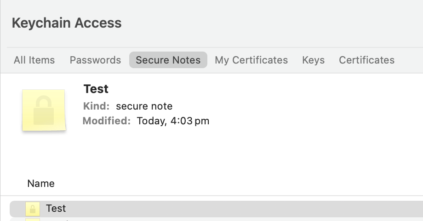Click the Keychain Access window title

pos(67,23)
